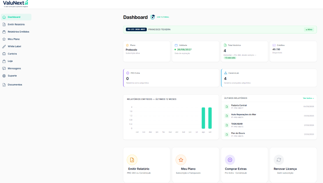The image size is (323, 183).
Task: Click the FRANCISCO TEIXEIRA name
Action: coord(160,29)
